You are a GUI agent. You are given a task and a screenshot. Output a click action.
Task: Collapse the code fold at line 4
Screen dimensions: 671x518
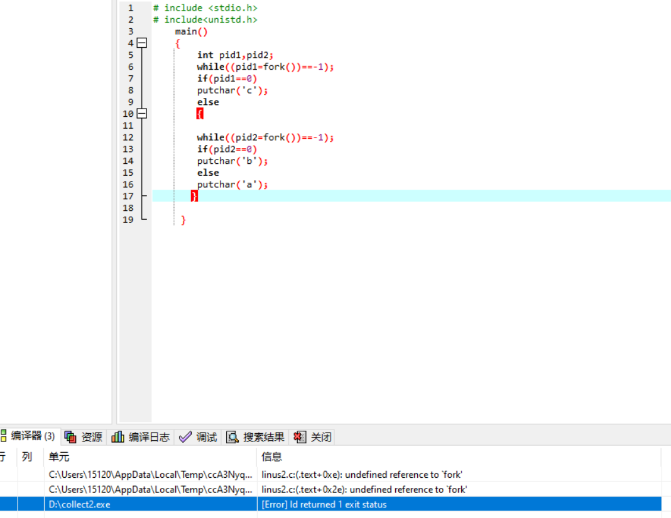142,43
